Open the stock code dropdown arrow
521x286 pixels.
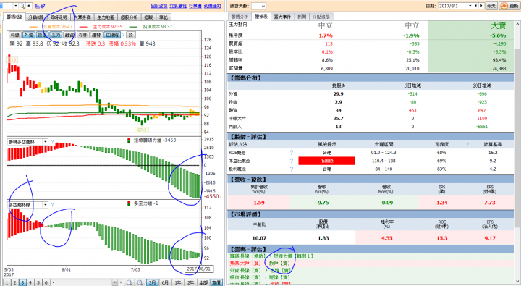coord(15,6)
